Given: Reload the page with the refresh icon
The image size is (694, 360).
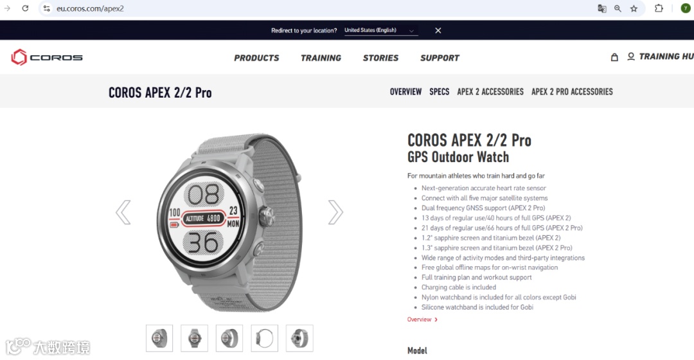Looking at the screenshot, I should [x=25, y=8].
